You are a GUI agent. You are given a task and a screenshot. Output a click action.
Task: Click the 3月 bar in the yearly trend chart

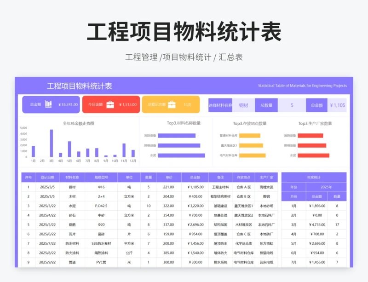52,143
